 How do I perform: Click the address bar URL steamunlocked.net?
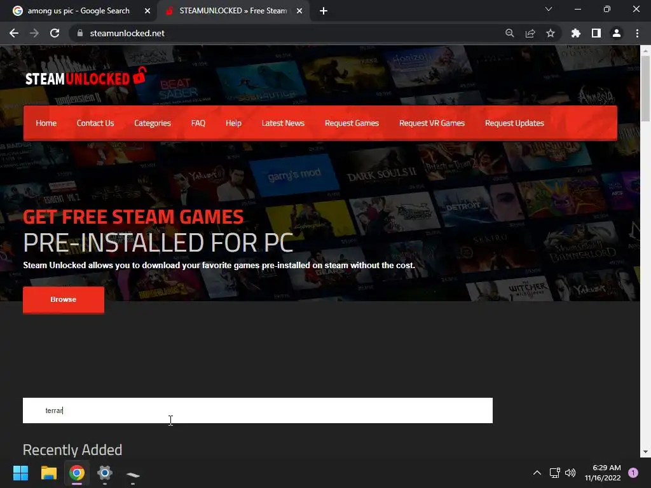coord(127,33)
